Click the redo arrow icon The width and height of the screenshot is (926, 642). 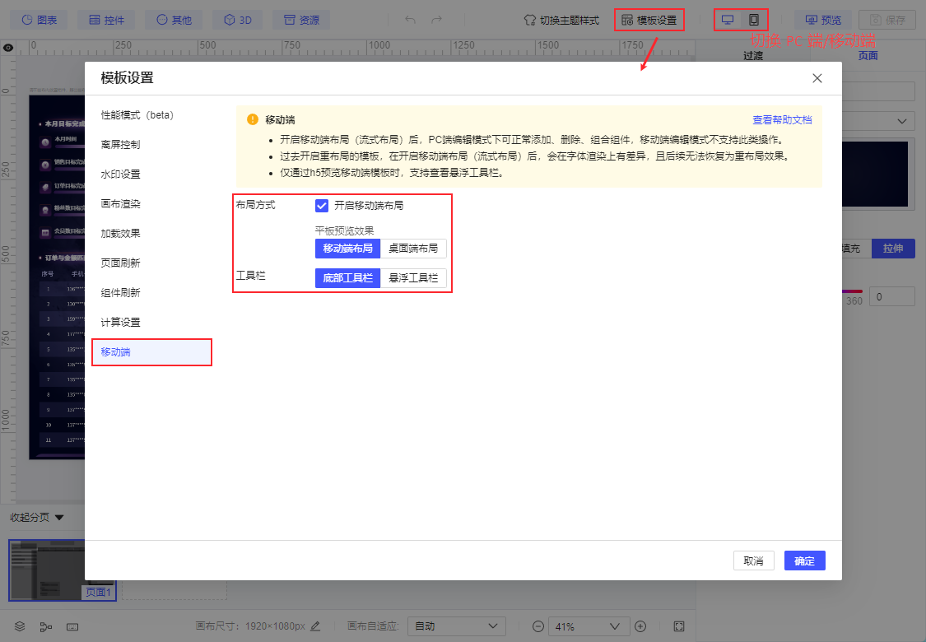point(436,20)
